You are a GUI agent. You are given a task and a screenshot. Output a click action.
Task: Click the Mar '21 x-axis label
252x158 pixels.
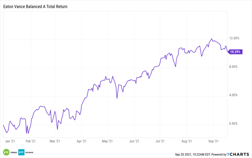pyautogui.click(x=55, y=141)
